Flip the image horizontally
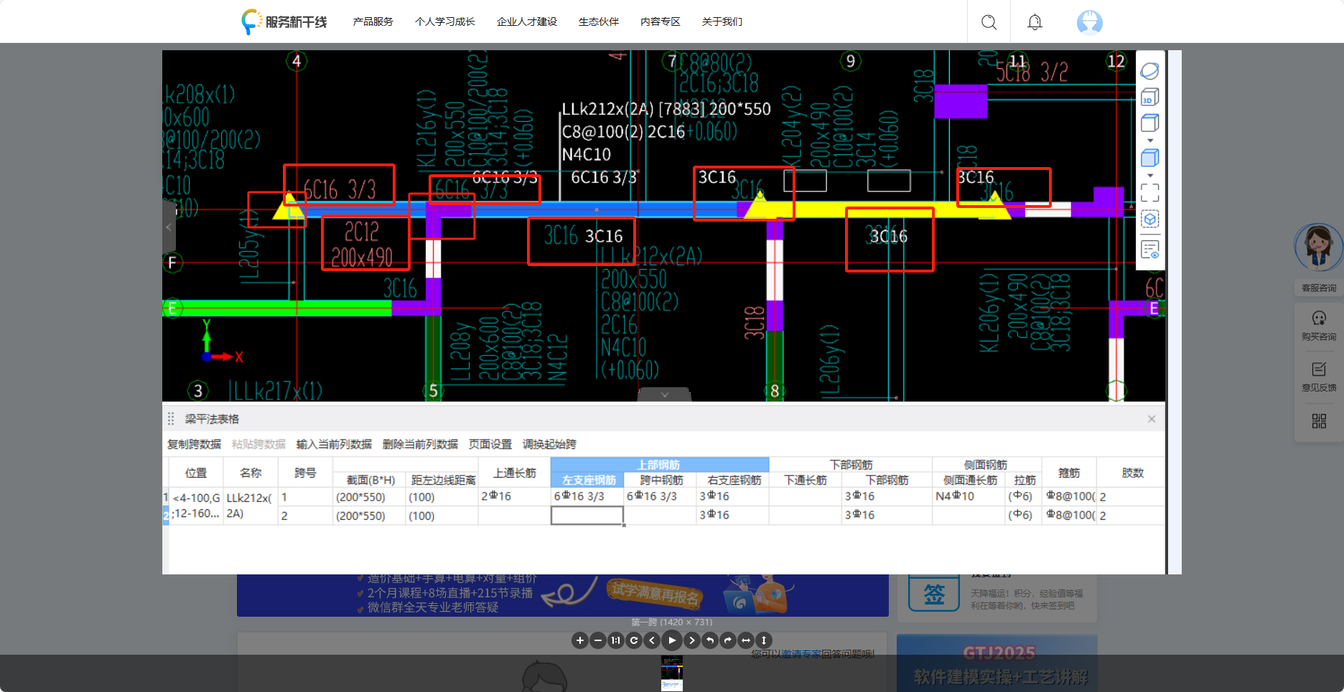The height and width of the screenshot is (692, 1344). pyautogui.click(x=746, y=640)
